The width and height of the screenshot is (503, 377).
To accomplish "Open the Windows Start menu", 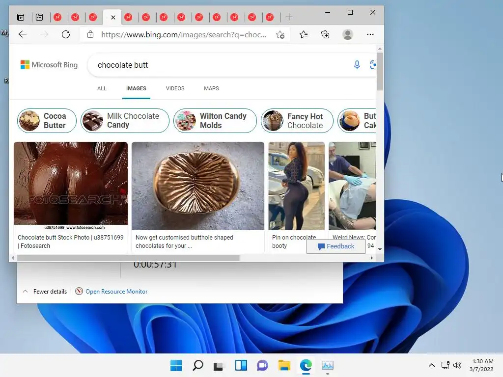I will click(176, 365).
